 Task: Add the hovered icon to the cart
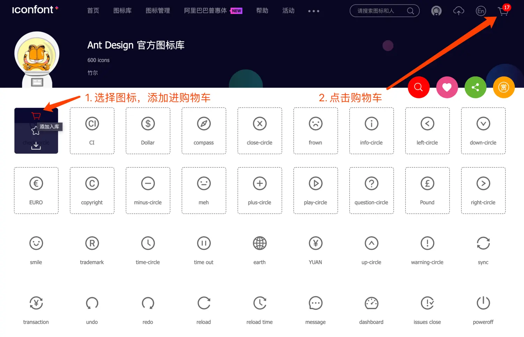(36, 116)
